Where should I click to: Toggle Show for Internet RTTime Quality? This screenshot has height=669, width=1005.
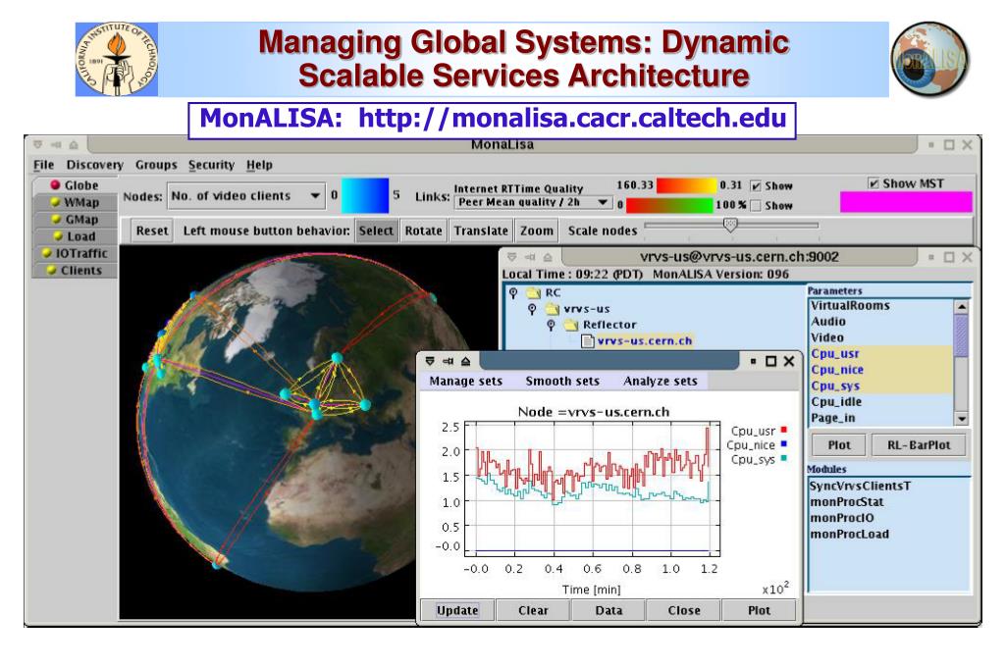(x=757, y=185)
